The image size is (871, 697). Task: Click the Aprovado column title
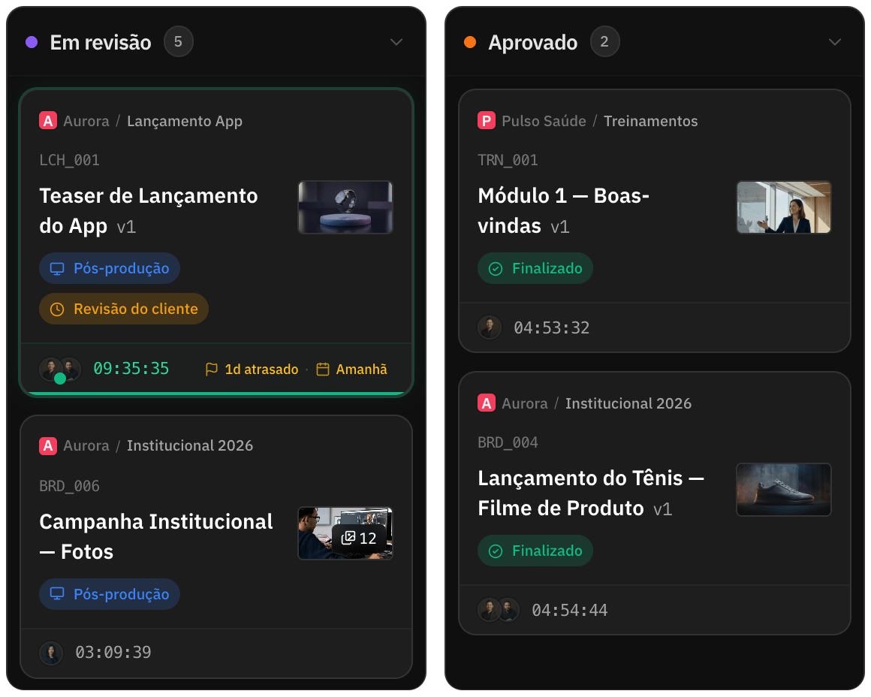(532, 42)
